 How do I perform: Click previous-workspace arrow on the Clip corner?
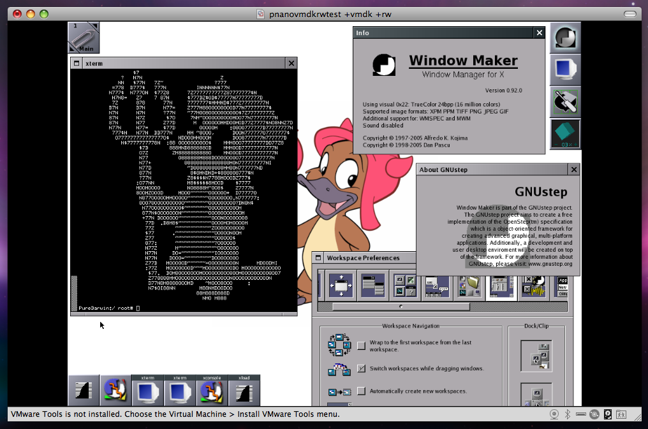pyautogui.click(x=73, y=48)
